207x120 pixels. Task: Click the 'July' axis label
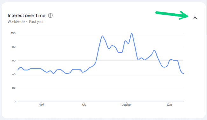coord(84,105)
